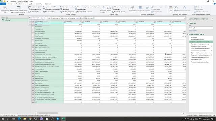Click the Время clock icon

pyautogui.click(x=175, y=8)
